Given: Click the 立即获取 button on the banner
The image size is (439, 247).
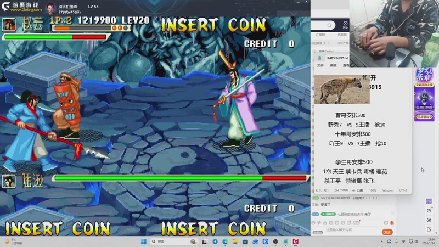Looking at the screenshot, I should (424, 116).
